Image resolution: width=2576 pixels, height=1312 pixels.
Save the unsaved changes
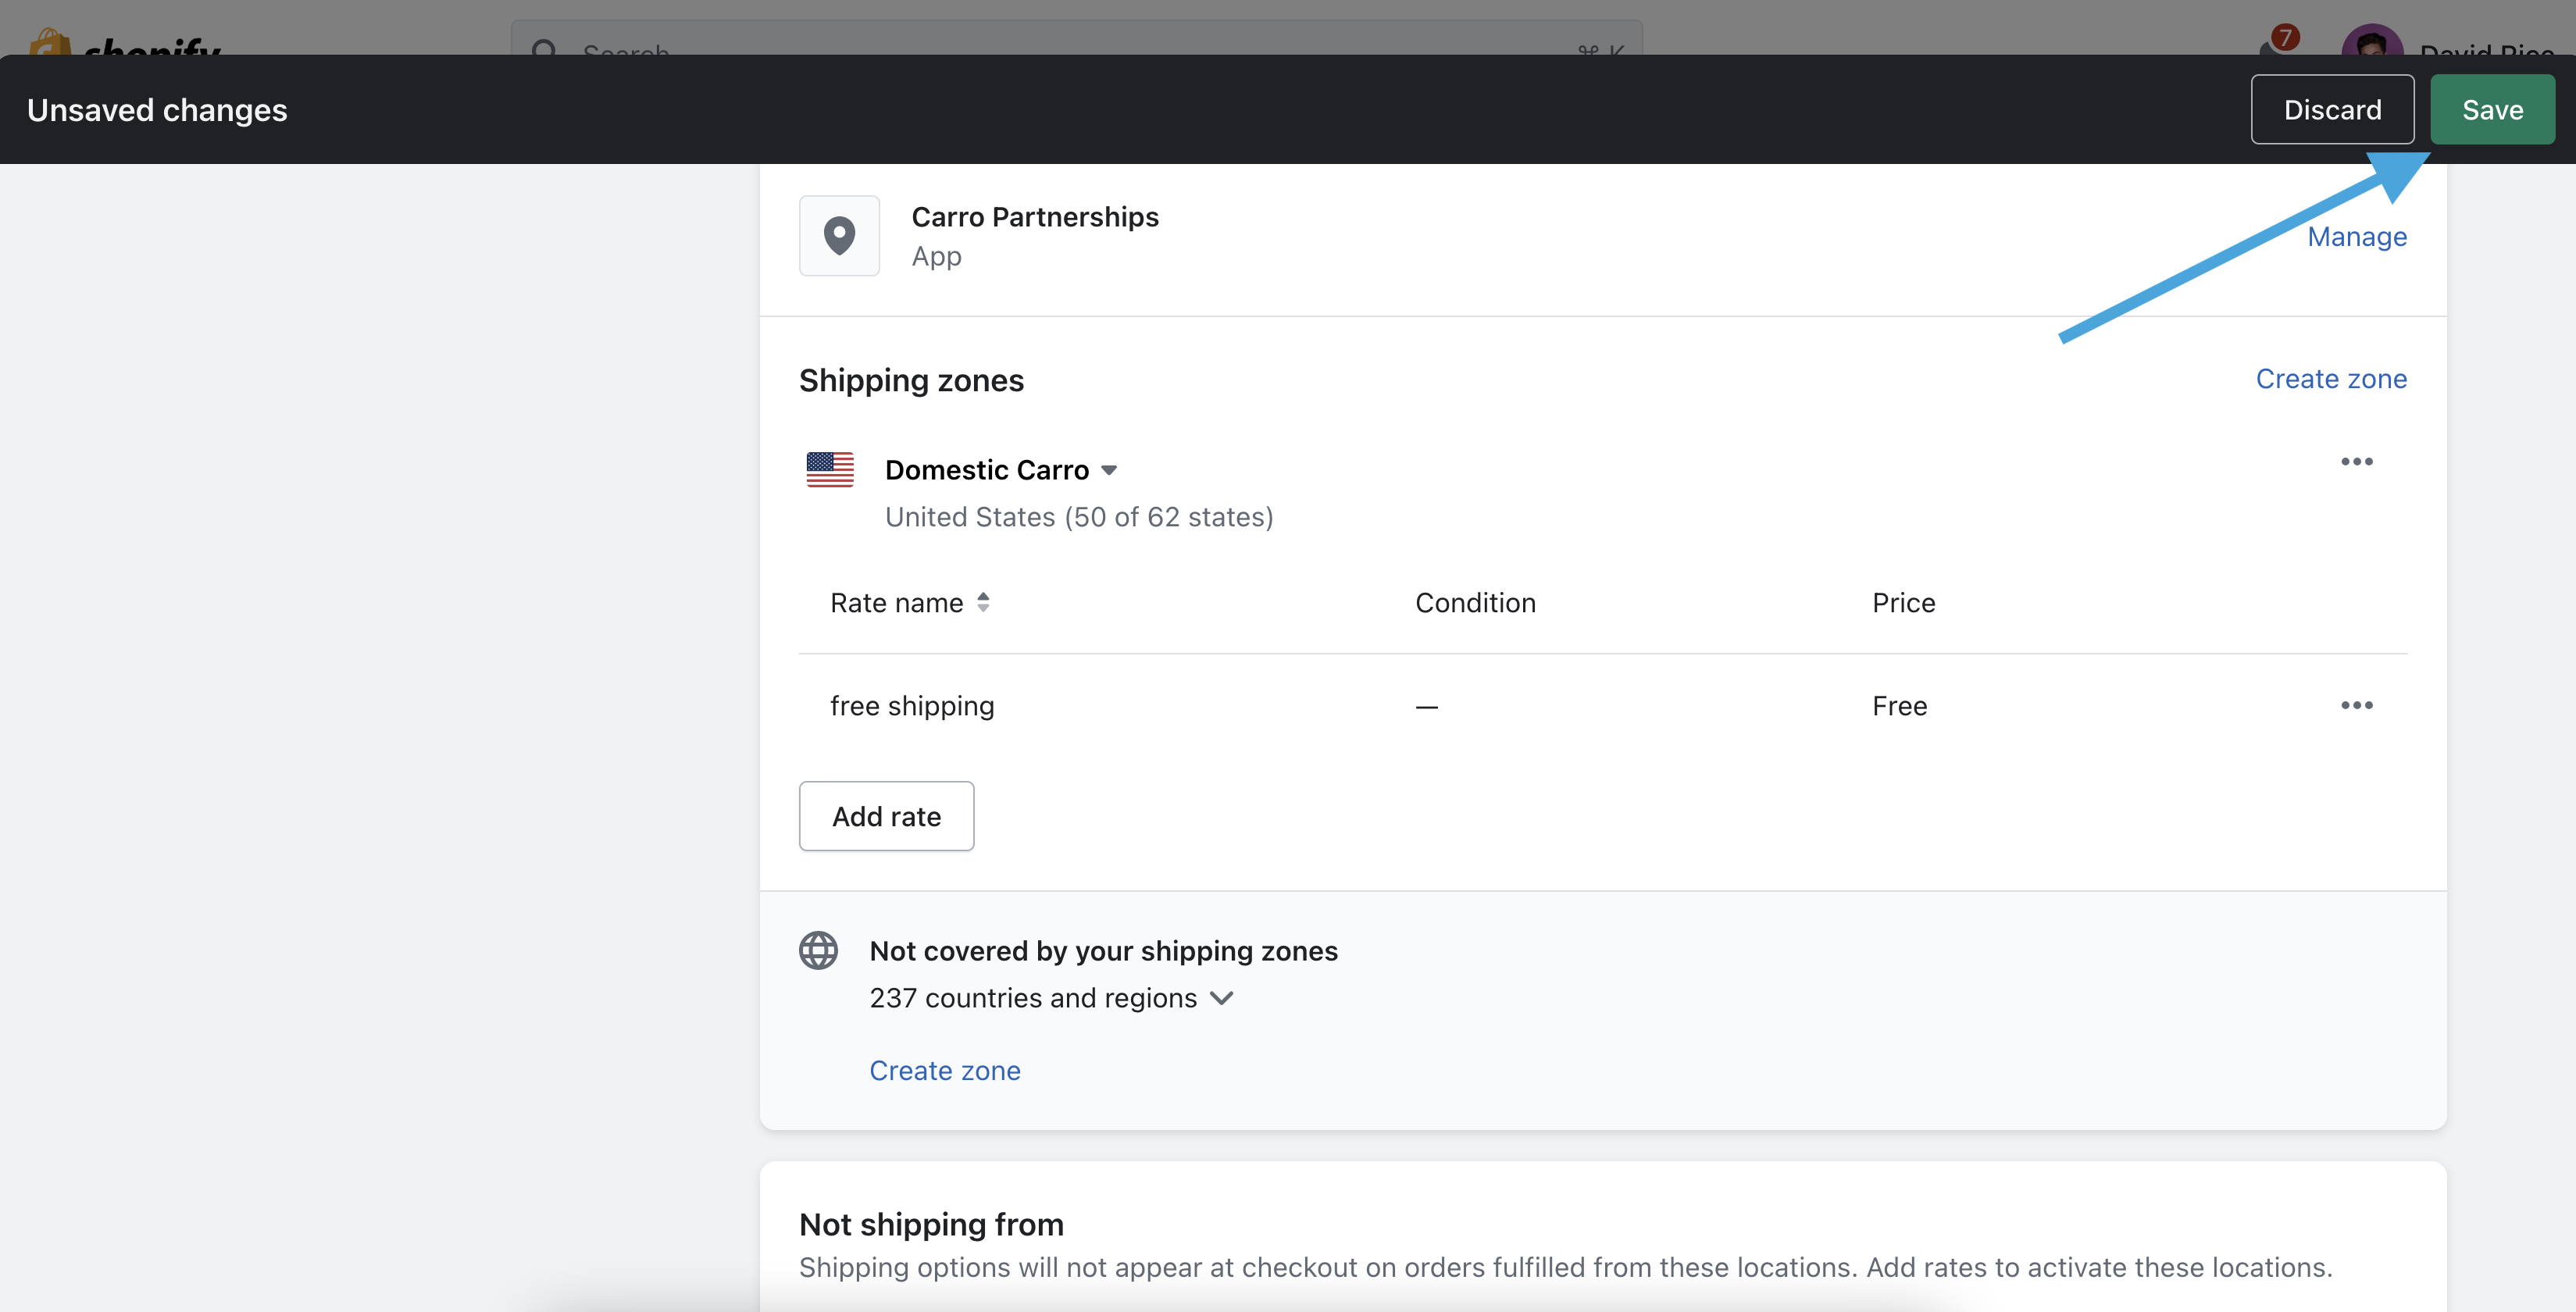[2491, 109]
